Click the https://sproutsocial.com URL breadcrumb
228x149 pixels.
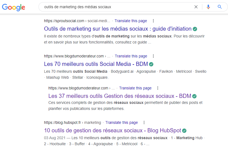coord(64,21)
